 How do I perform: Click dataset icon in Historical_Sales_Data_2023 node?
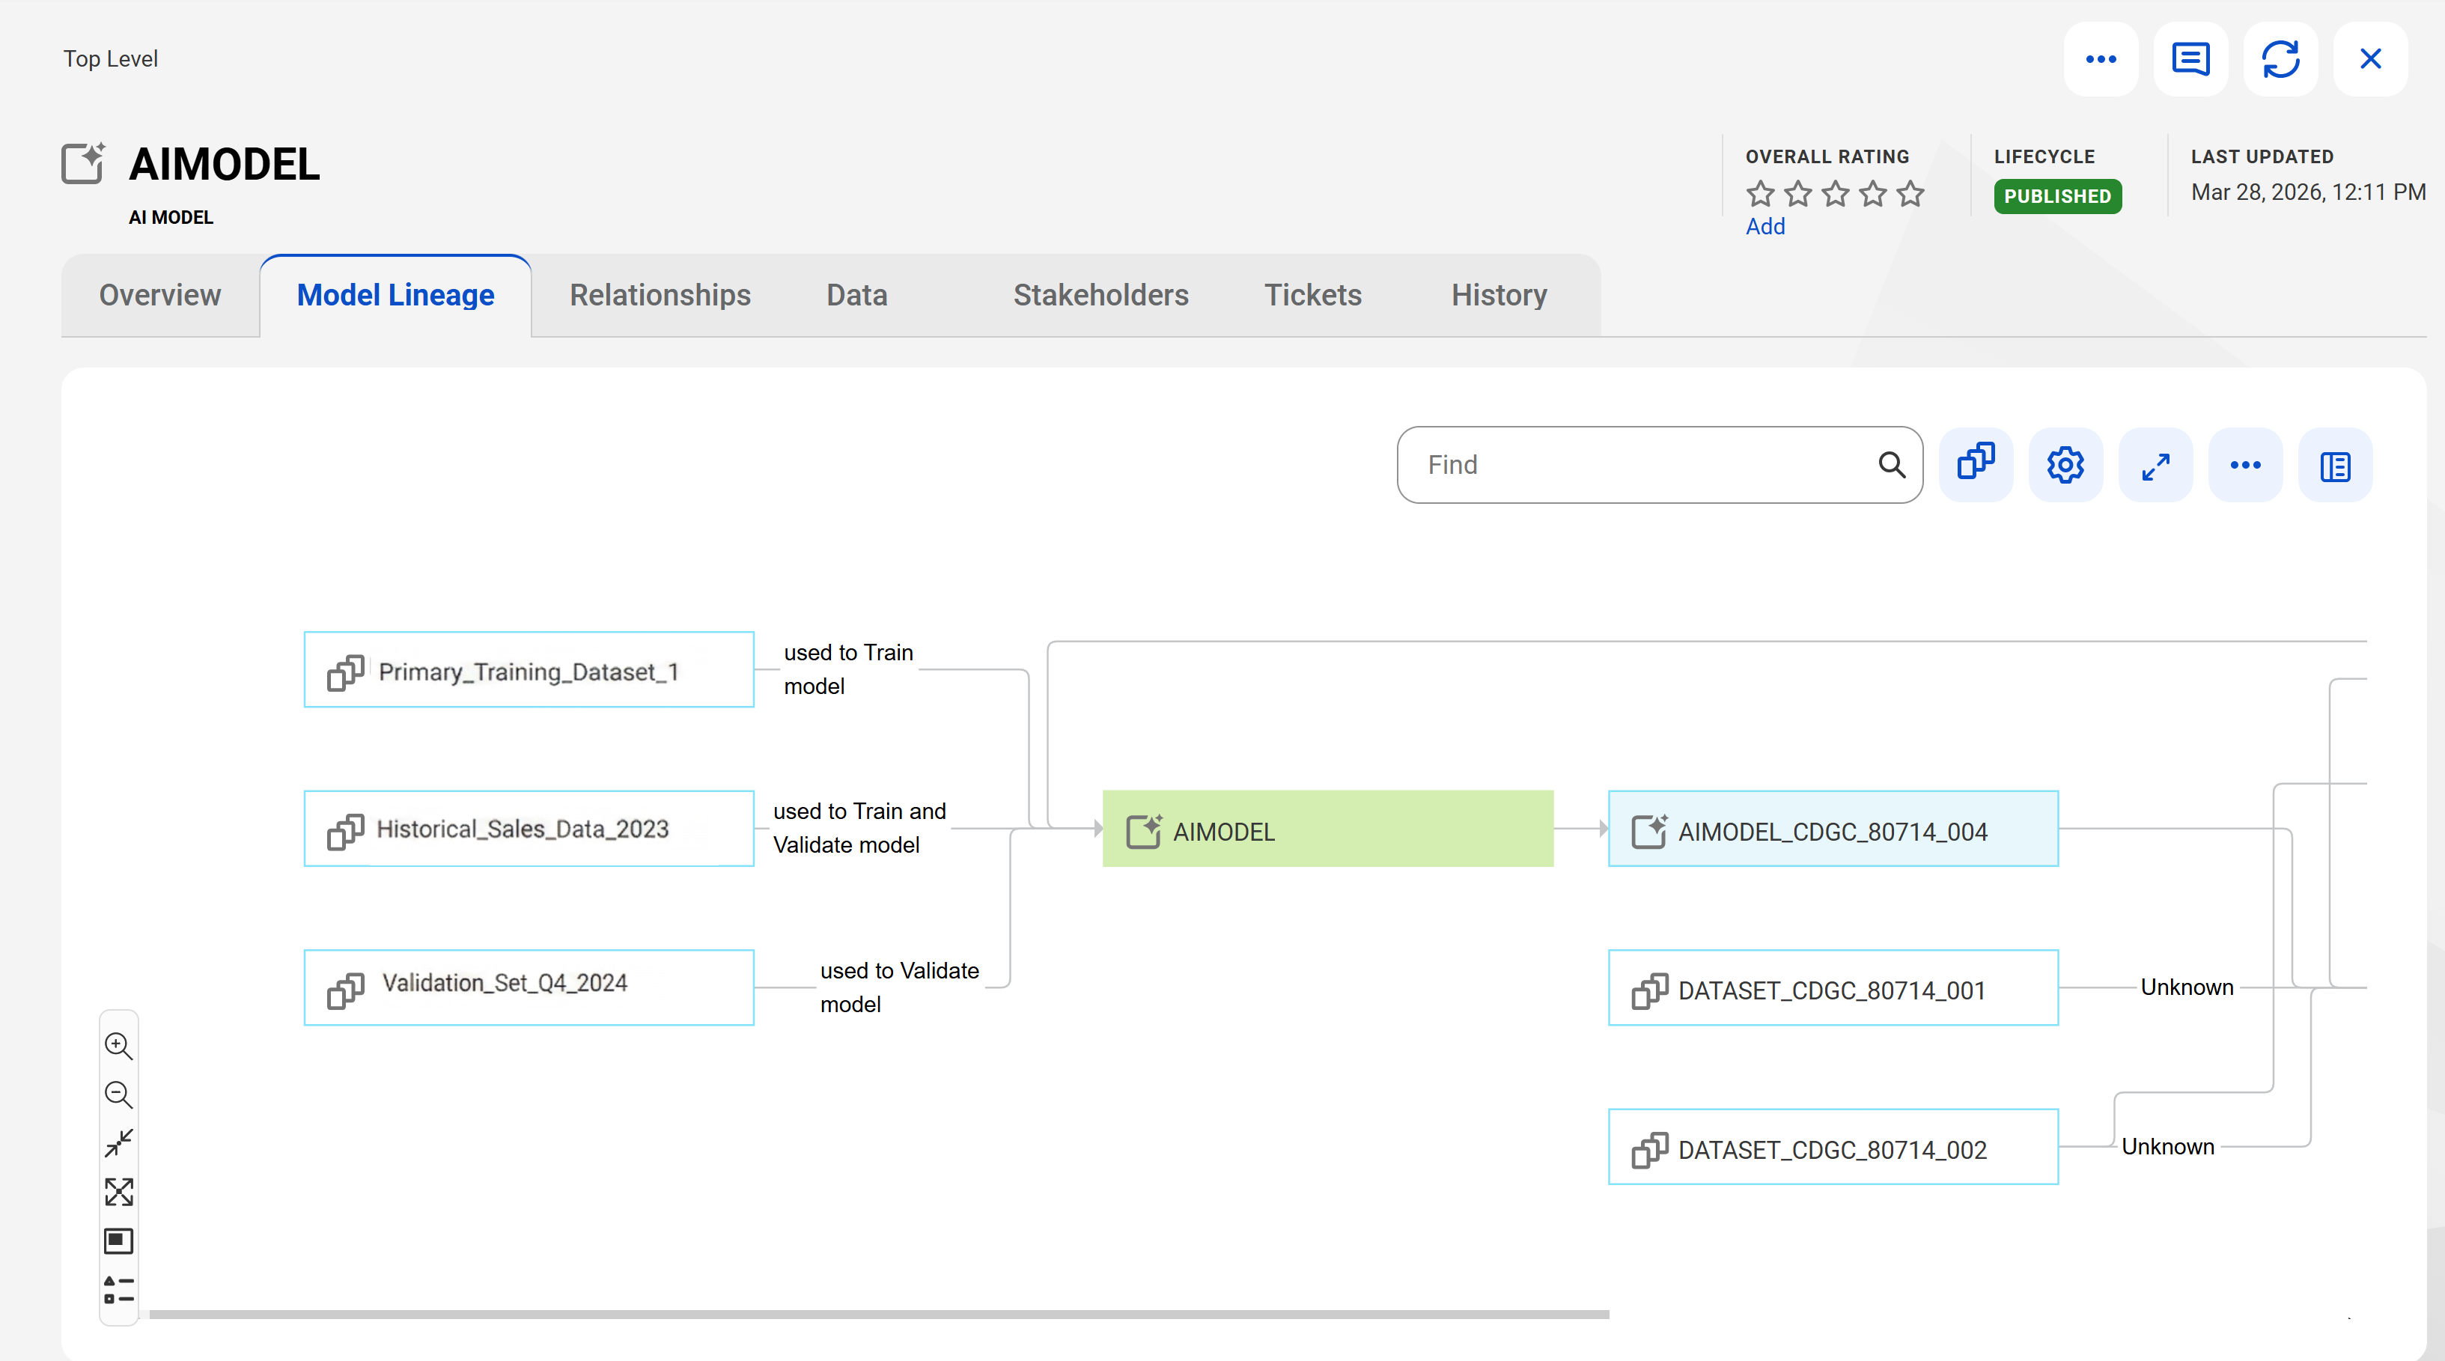point(346,832)
